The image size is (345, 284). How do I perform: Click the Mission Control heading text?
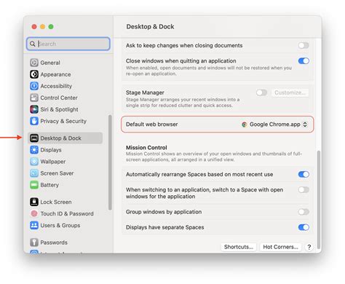point(146,148)
